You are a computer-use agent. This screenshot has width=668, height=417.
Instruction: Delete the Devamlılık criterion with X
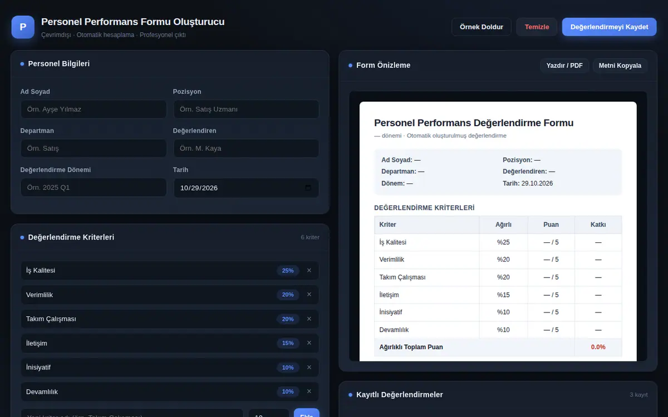point(309,391)
